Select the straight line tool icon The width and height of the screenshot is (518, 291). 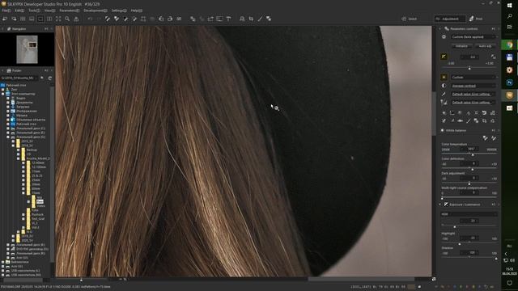(x=260, y=19)
